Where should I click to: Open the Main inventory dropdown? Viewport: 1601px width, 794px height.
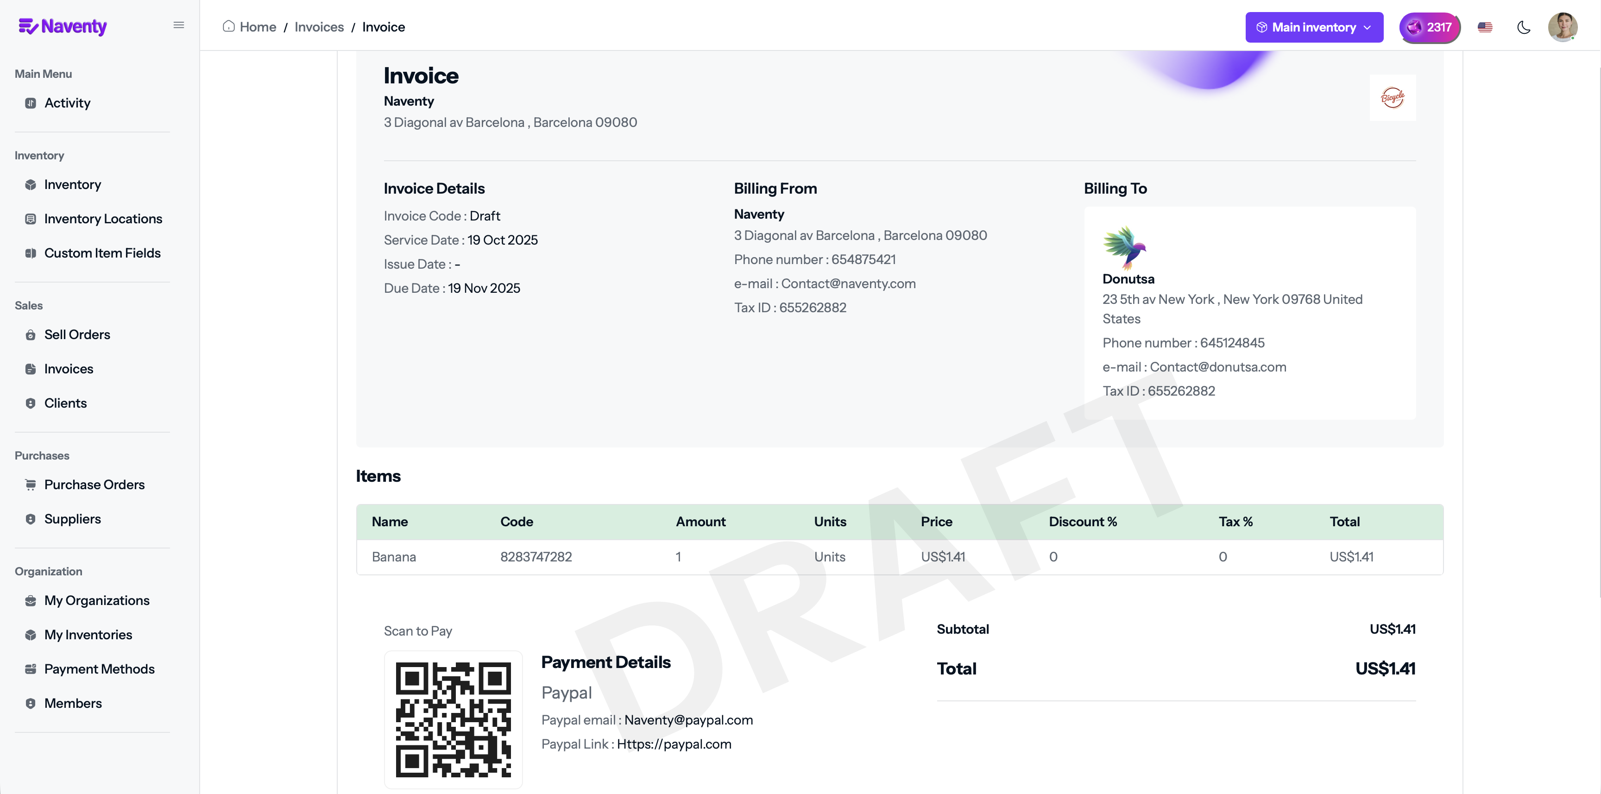(1314, 27)
